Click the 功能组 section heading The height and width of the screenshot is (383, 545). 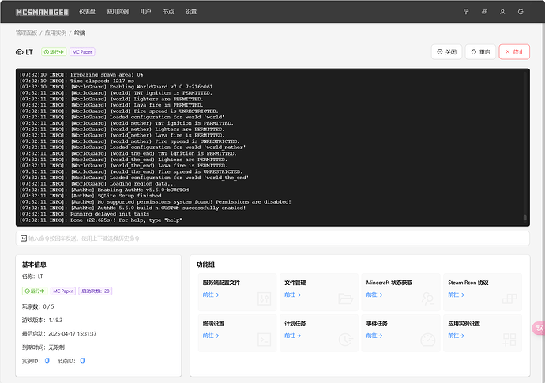205,265
